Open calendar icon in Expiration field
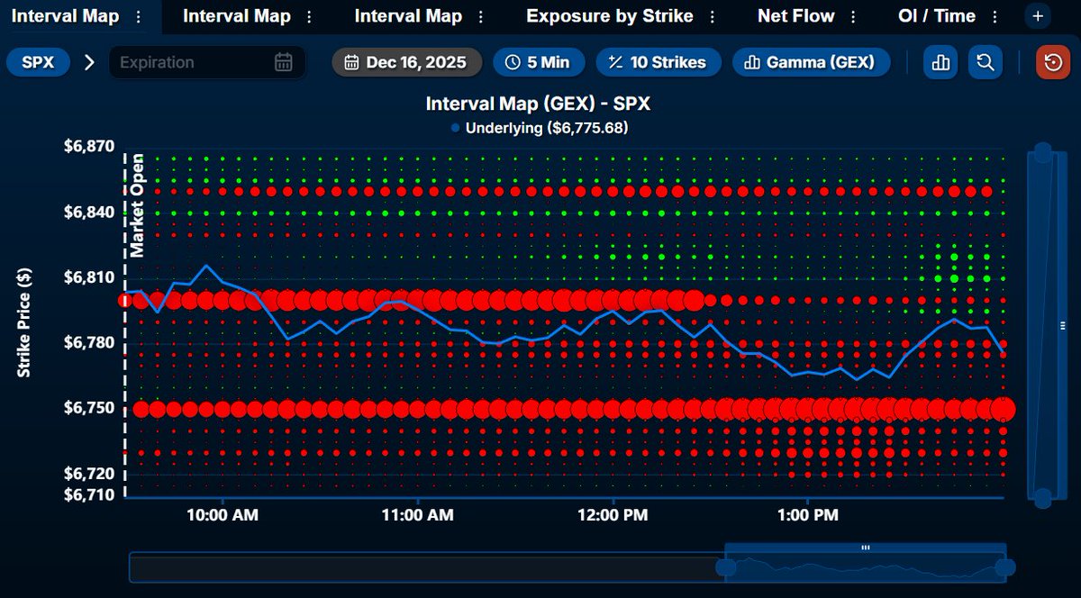The image size is (1081, 598). point(283,62)
